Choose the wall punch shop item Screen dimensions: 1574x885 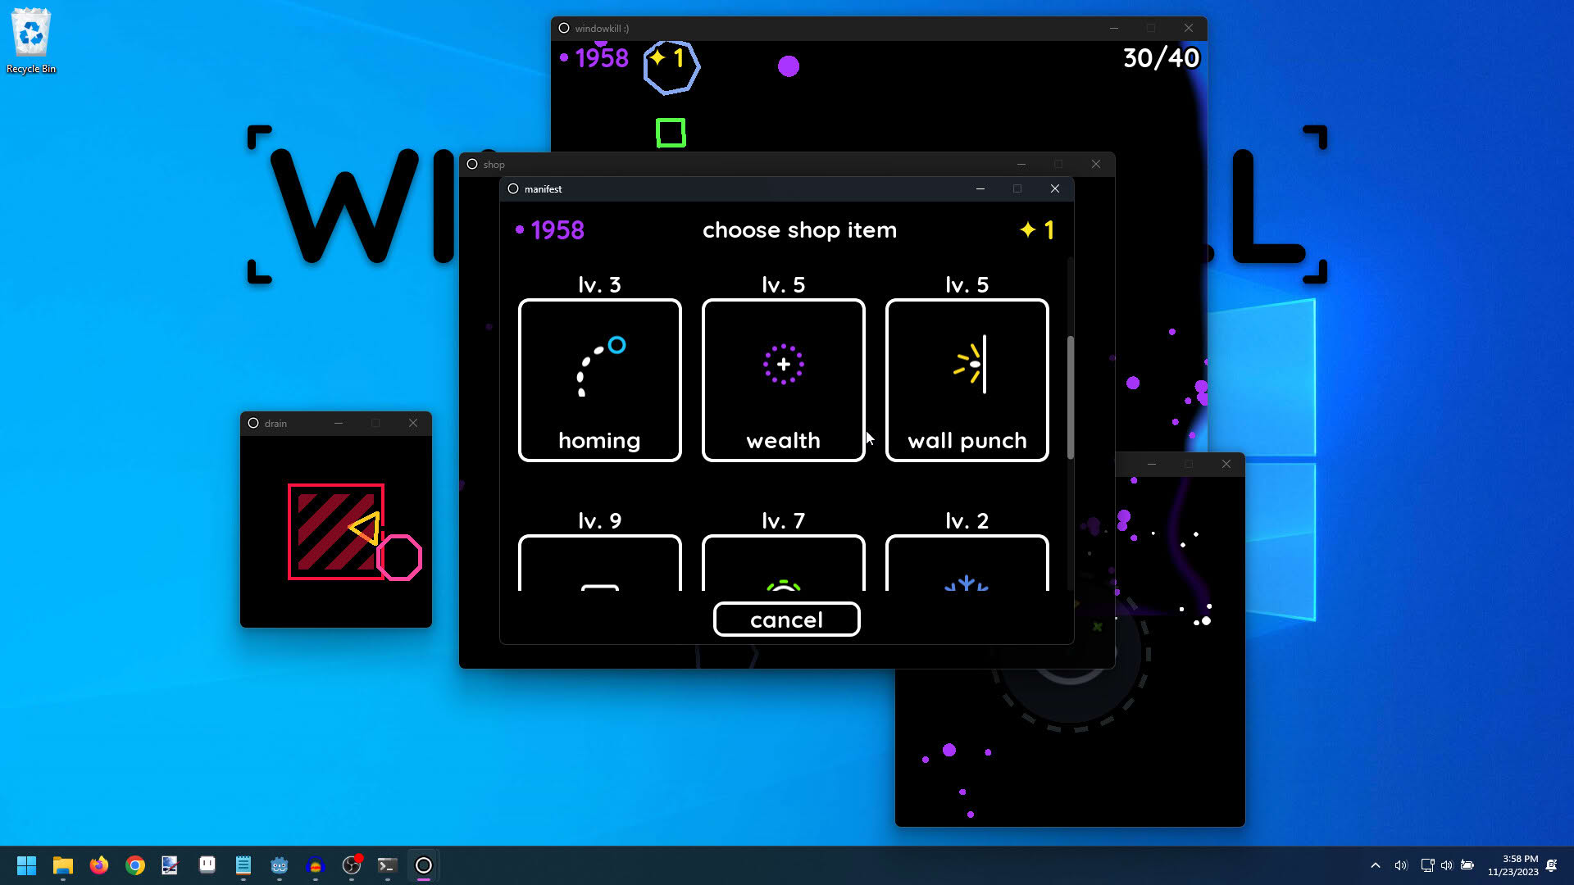click(967, 380)
